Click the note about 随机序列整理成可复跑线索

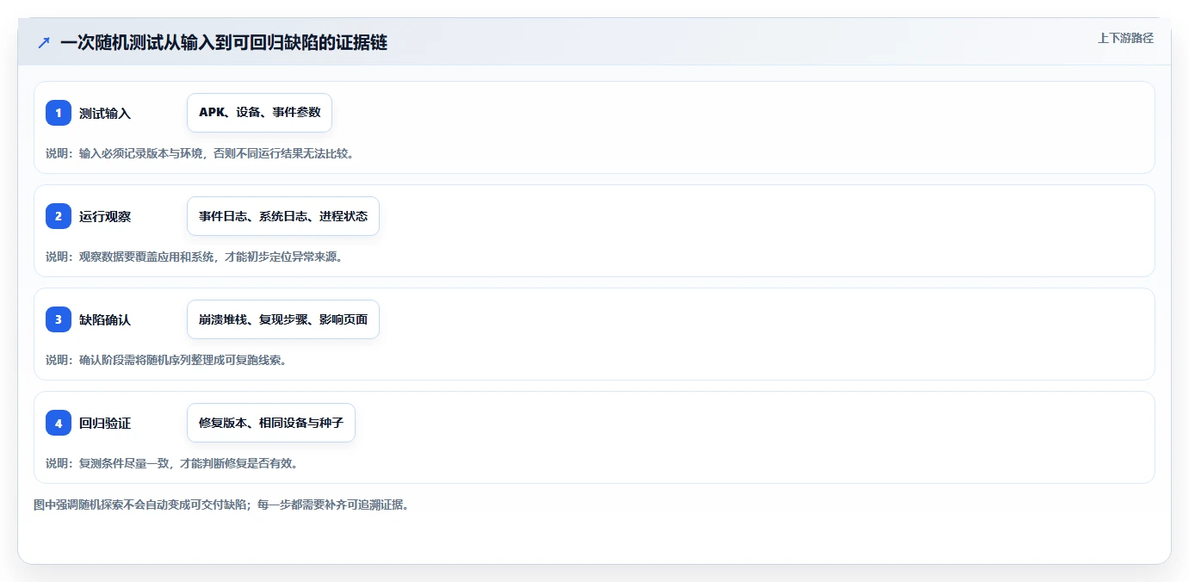(x=166, y=360)
